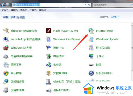The image size is (133, 96).
Task: Click the Windows CardSpace text link
Action: tap(66, 39)
